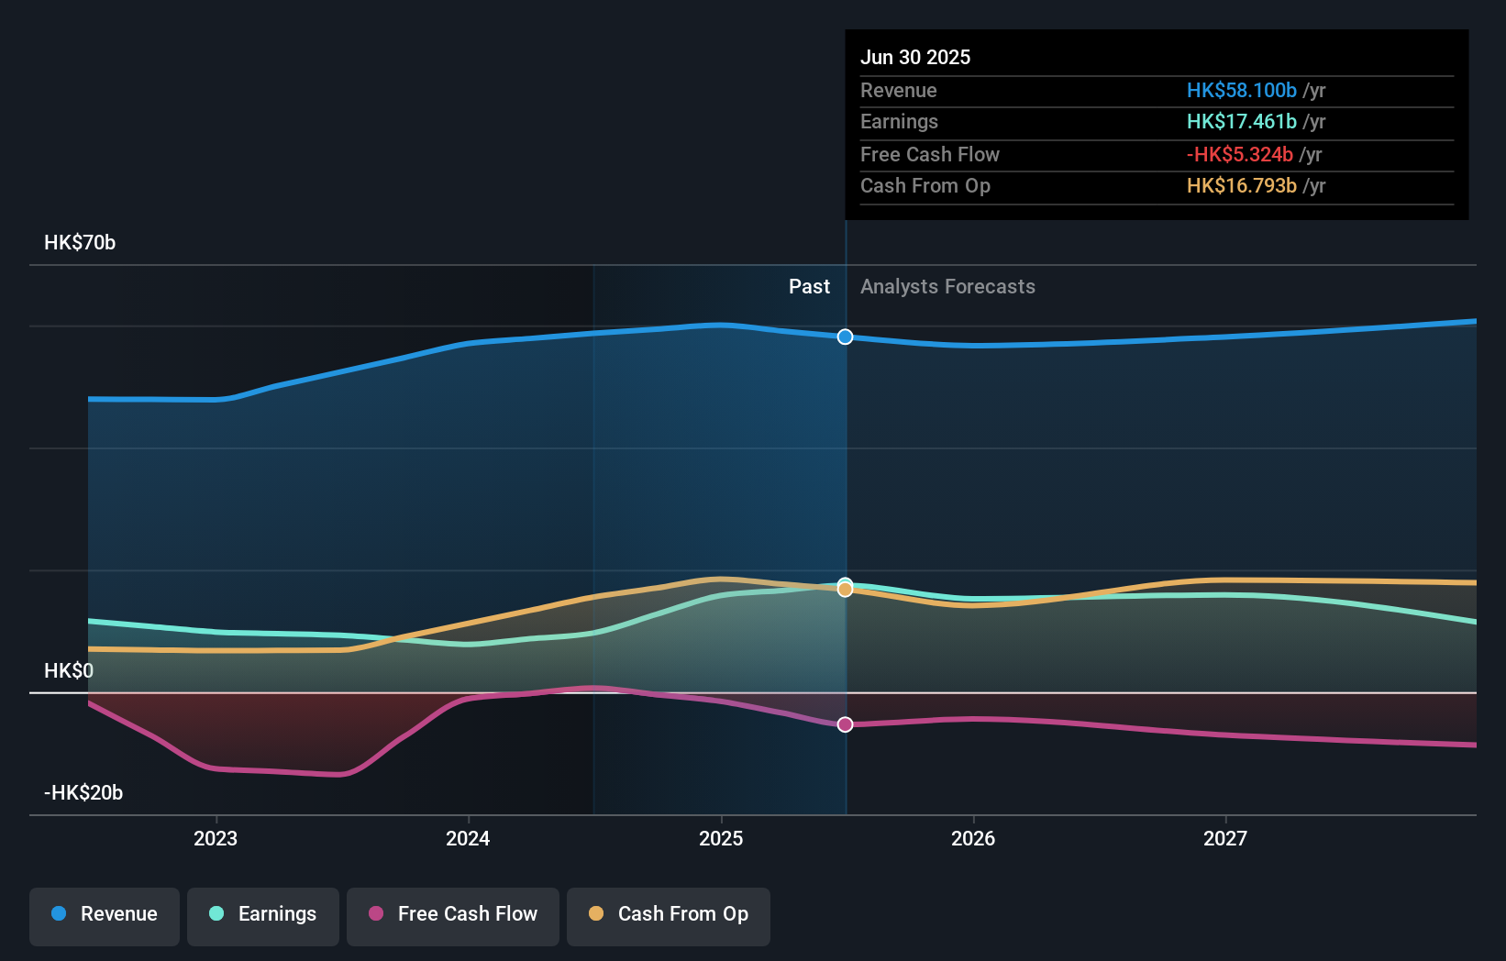This screenshot has height=961, width=1506.
Task: Click the 2025 label on the timeline axis
Action: [722, 837]
